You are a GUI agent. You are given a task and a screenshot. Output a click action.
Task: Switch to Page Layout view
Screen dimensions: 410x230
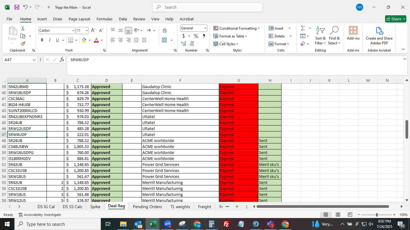click(x=338, y=215)
